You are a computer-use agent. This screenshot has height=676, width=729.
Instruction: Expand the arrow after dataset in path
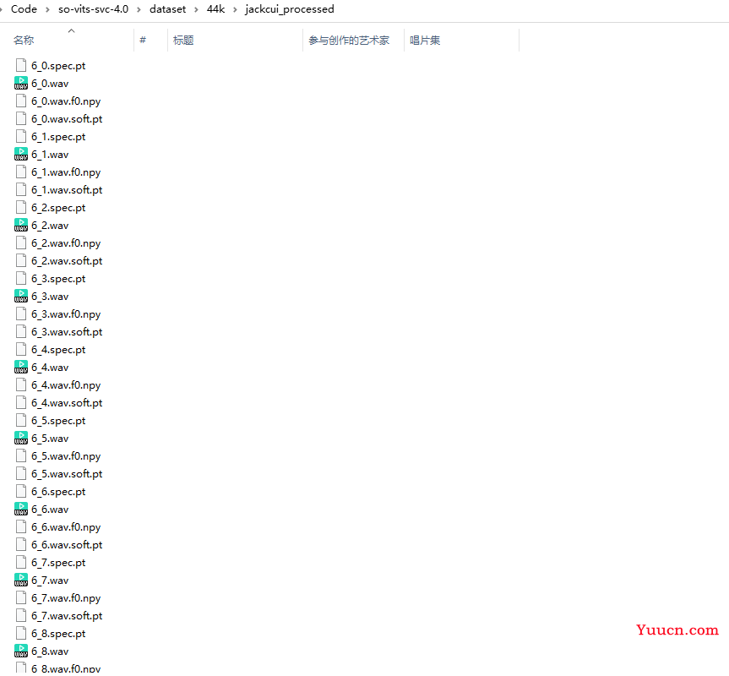(196, 10)
